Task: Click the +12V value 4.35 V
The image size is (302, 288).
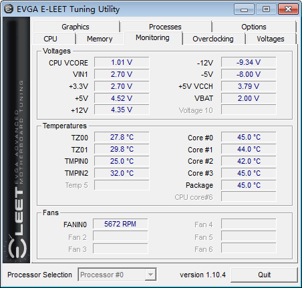Action: (122, 110)
